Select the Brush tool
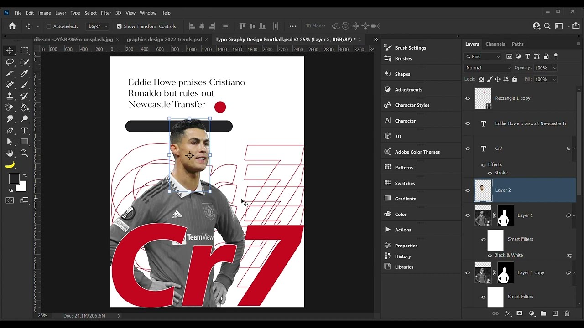Viewport: 584px width, 328px height. point(25,85)
